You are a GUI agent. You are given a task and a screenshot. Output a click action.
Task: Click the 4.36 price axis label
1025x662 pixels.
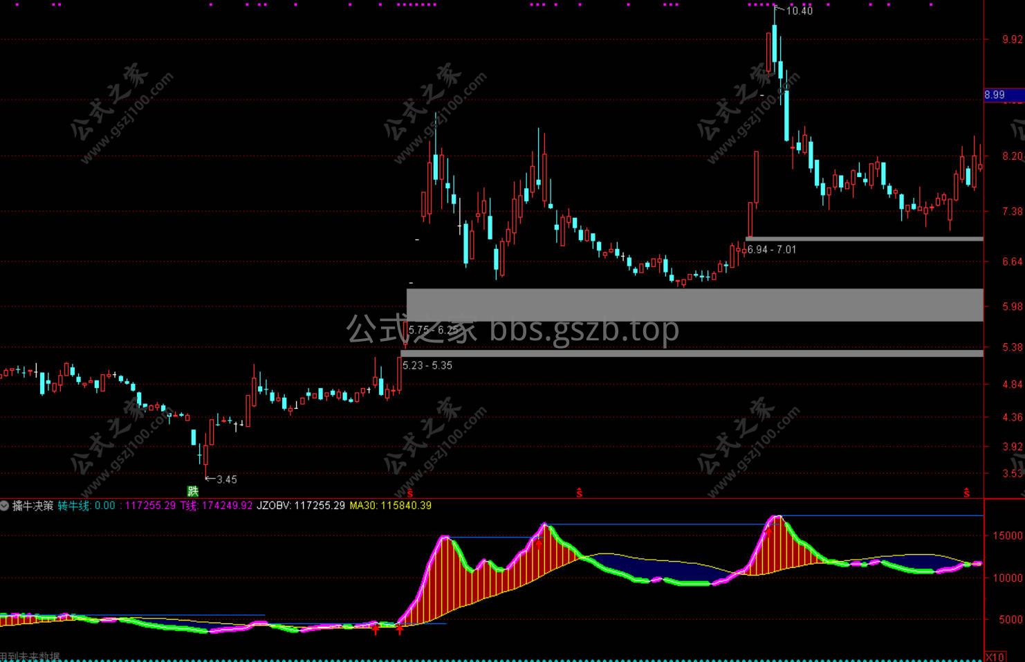pyautogui.click(x=1013, y=417)
